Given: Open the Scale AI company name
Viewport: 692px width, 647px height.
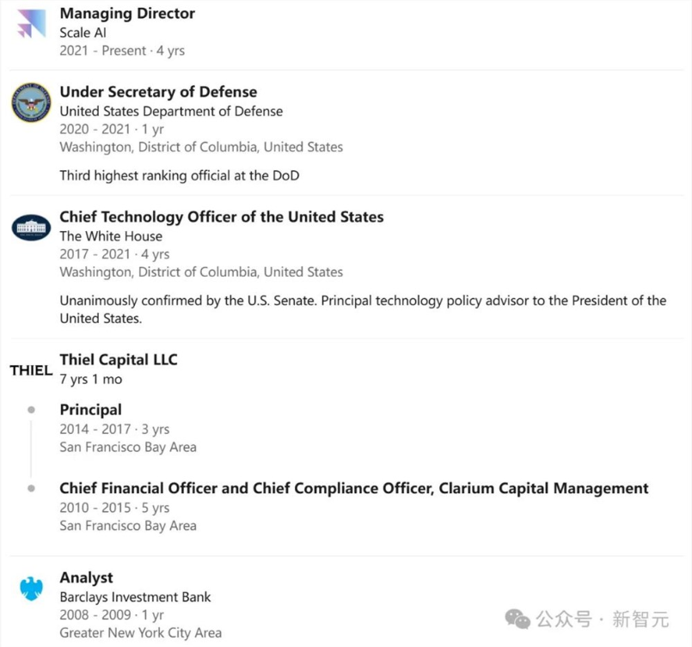Looking at the screenshot, I should click(81, 33).
